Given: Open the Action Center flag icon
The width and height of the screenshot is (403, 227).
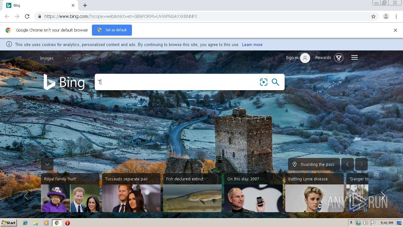Looking at the screenshot, I should 373,223.
